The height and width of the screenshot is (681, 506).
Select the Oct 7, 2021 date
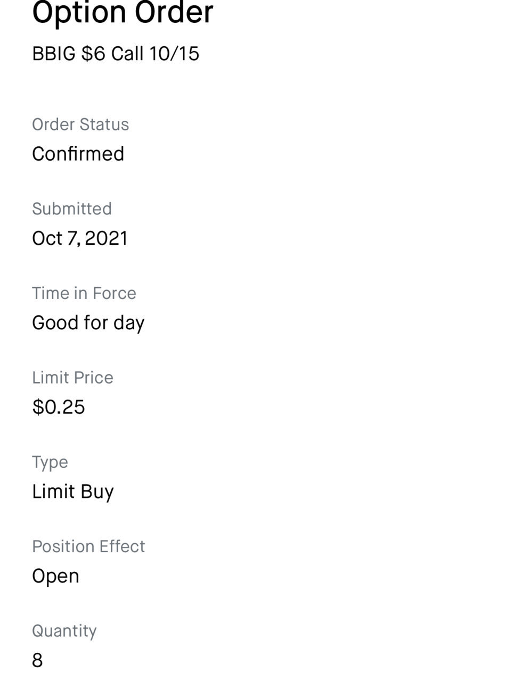(x=80, y=238)
